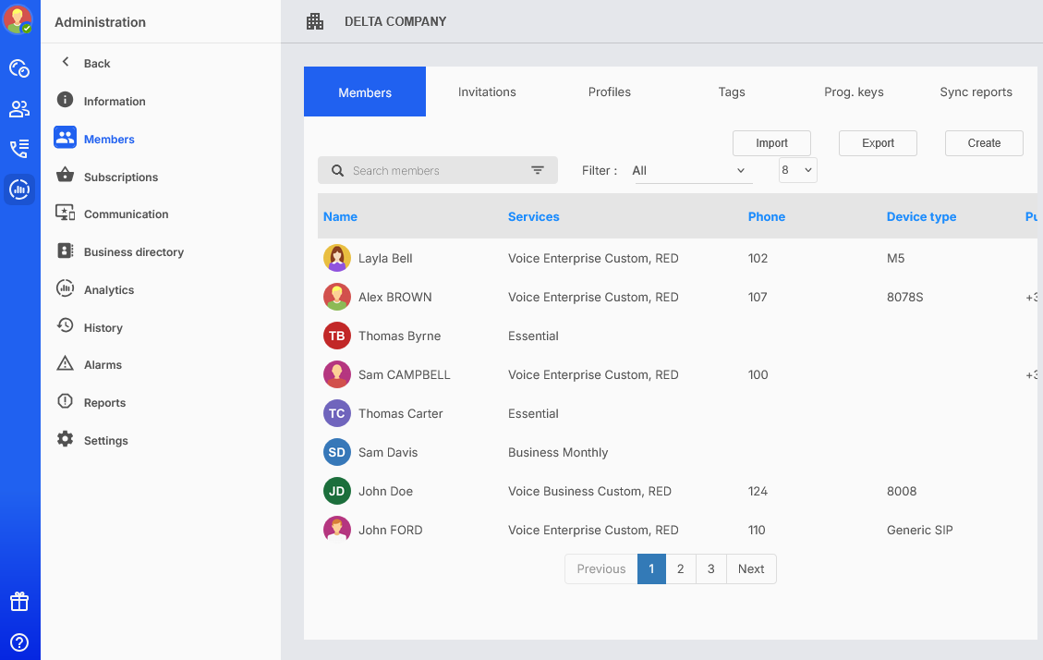The height and width of the screenshot is (660, 1043).
Task: Go to page 2 of members
Action: coord(680,568)
